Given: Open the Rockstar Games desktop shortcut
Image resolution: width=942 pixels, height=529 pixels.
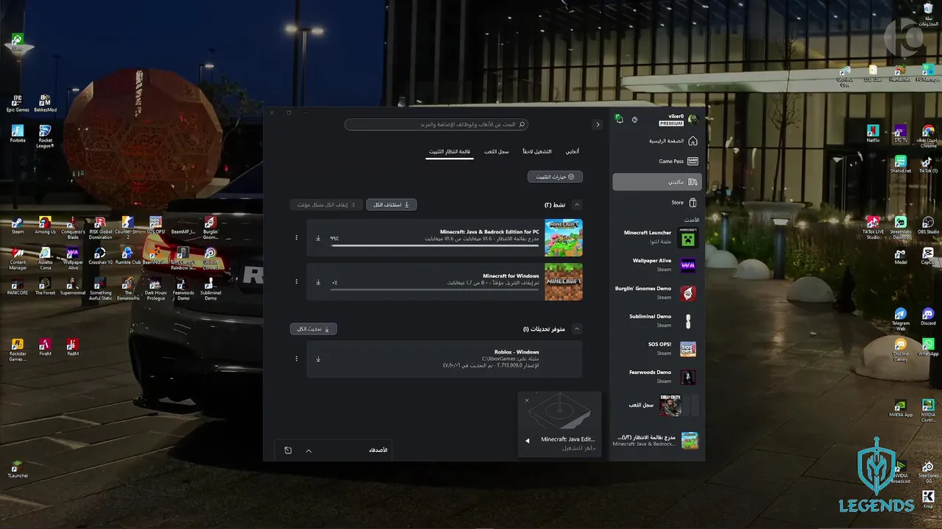Looking at the screenshot, I should coord(17,350).
